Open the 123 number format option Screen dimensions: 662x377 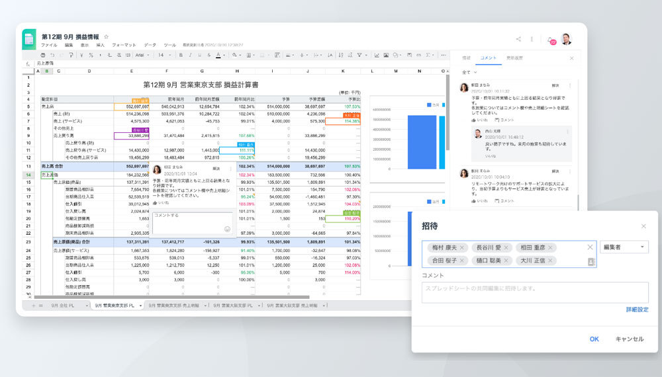point(128,56)
